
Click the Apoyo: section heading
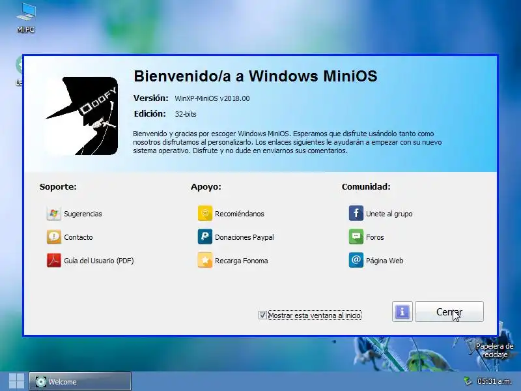[x=206, y=186]
